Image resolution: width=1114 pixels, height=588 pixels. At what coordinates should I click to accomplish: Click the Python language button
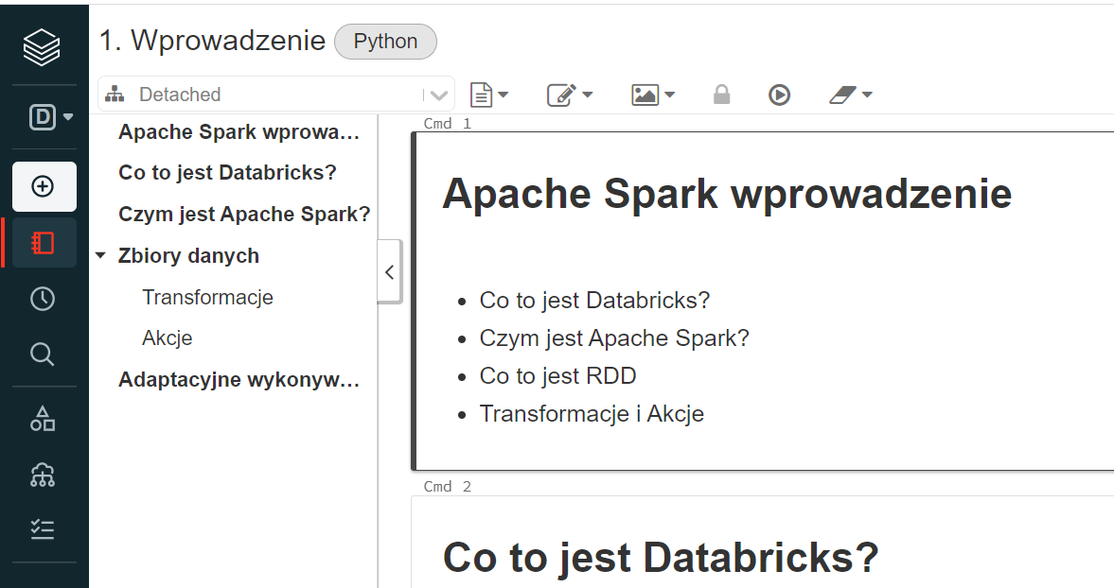[385, 43]
